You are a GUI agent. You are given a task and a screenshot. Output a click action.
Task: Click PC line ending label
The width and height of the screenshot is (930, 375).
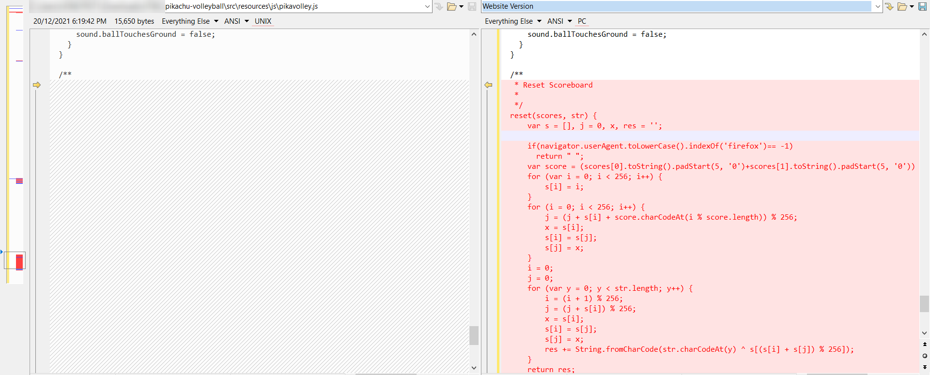tap(582, 21)
